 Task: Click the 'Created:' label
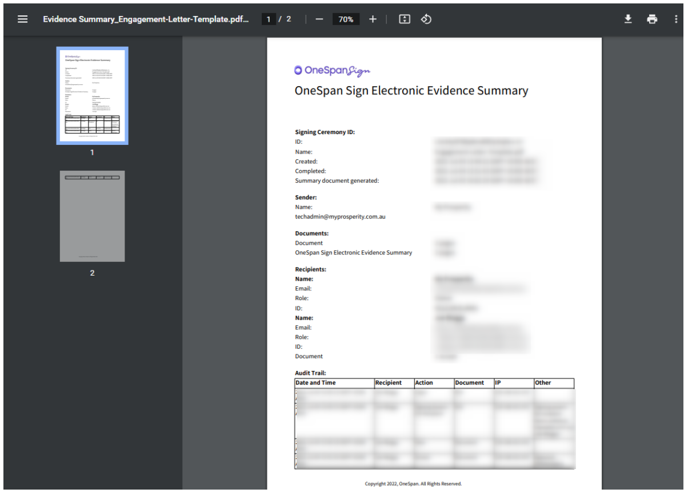[306, 161]
